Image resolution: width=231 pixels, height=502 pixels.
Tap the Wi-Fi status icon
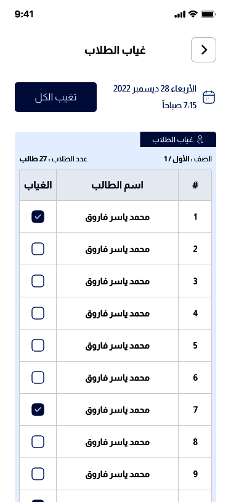coord(193,14)
